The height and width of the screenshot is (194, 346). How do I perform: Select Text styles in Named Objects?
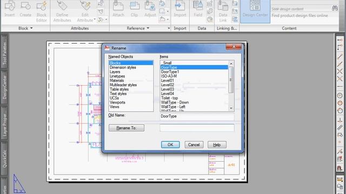(131, 94)
